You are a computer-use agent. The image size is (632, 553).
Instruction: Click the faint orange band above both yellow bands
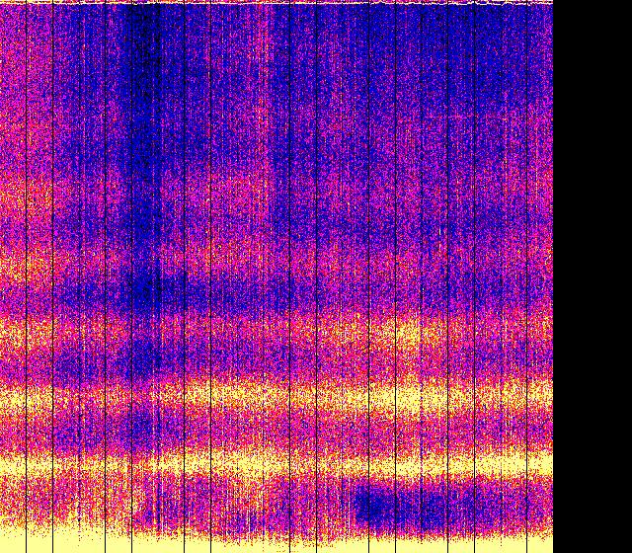[x=296, y=331]
